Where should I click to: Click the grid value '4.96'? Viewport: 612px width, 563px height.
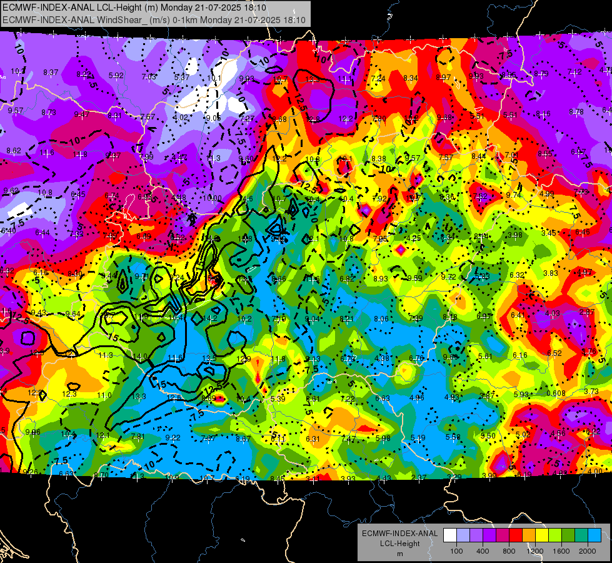pyautogui.click(x=417, y=398)
